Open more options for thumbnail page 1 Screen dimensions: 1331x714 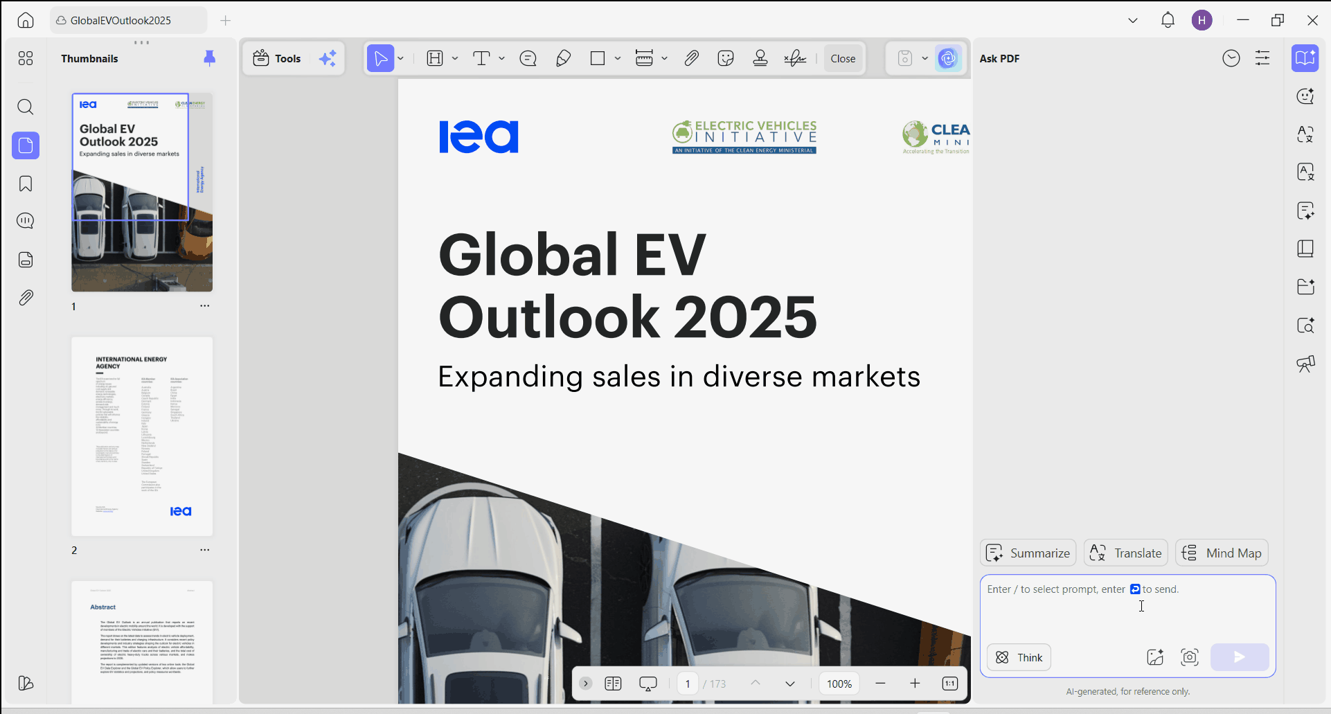click(x=205, y=305)
